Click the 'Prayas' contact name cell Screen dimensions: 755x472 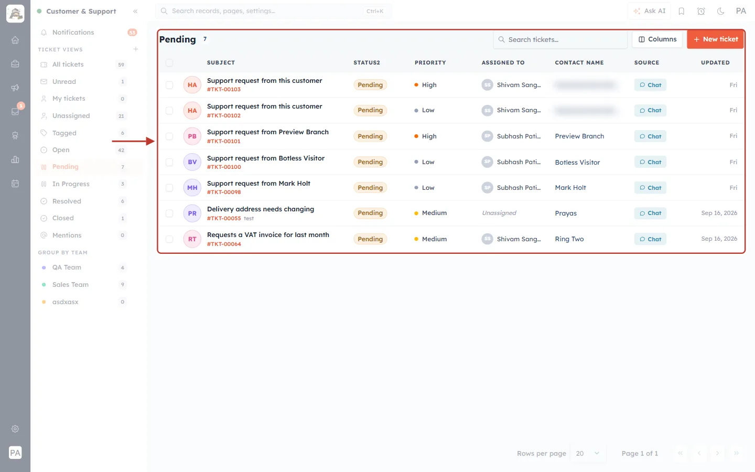(x=566, y=213)
